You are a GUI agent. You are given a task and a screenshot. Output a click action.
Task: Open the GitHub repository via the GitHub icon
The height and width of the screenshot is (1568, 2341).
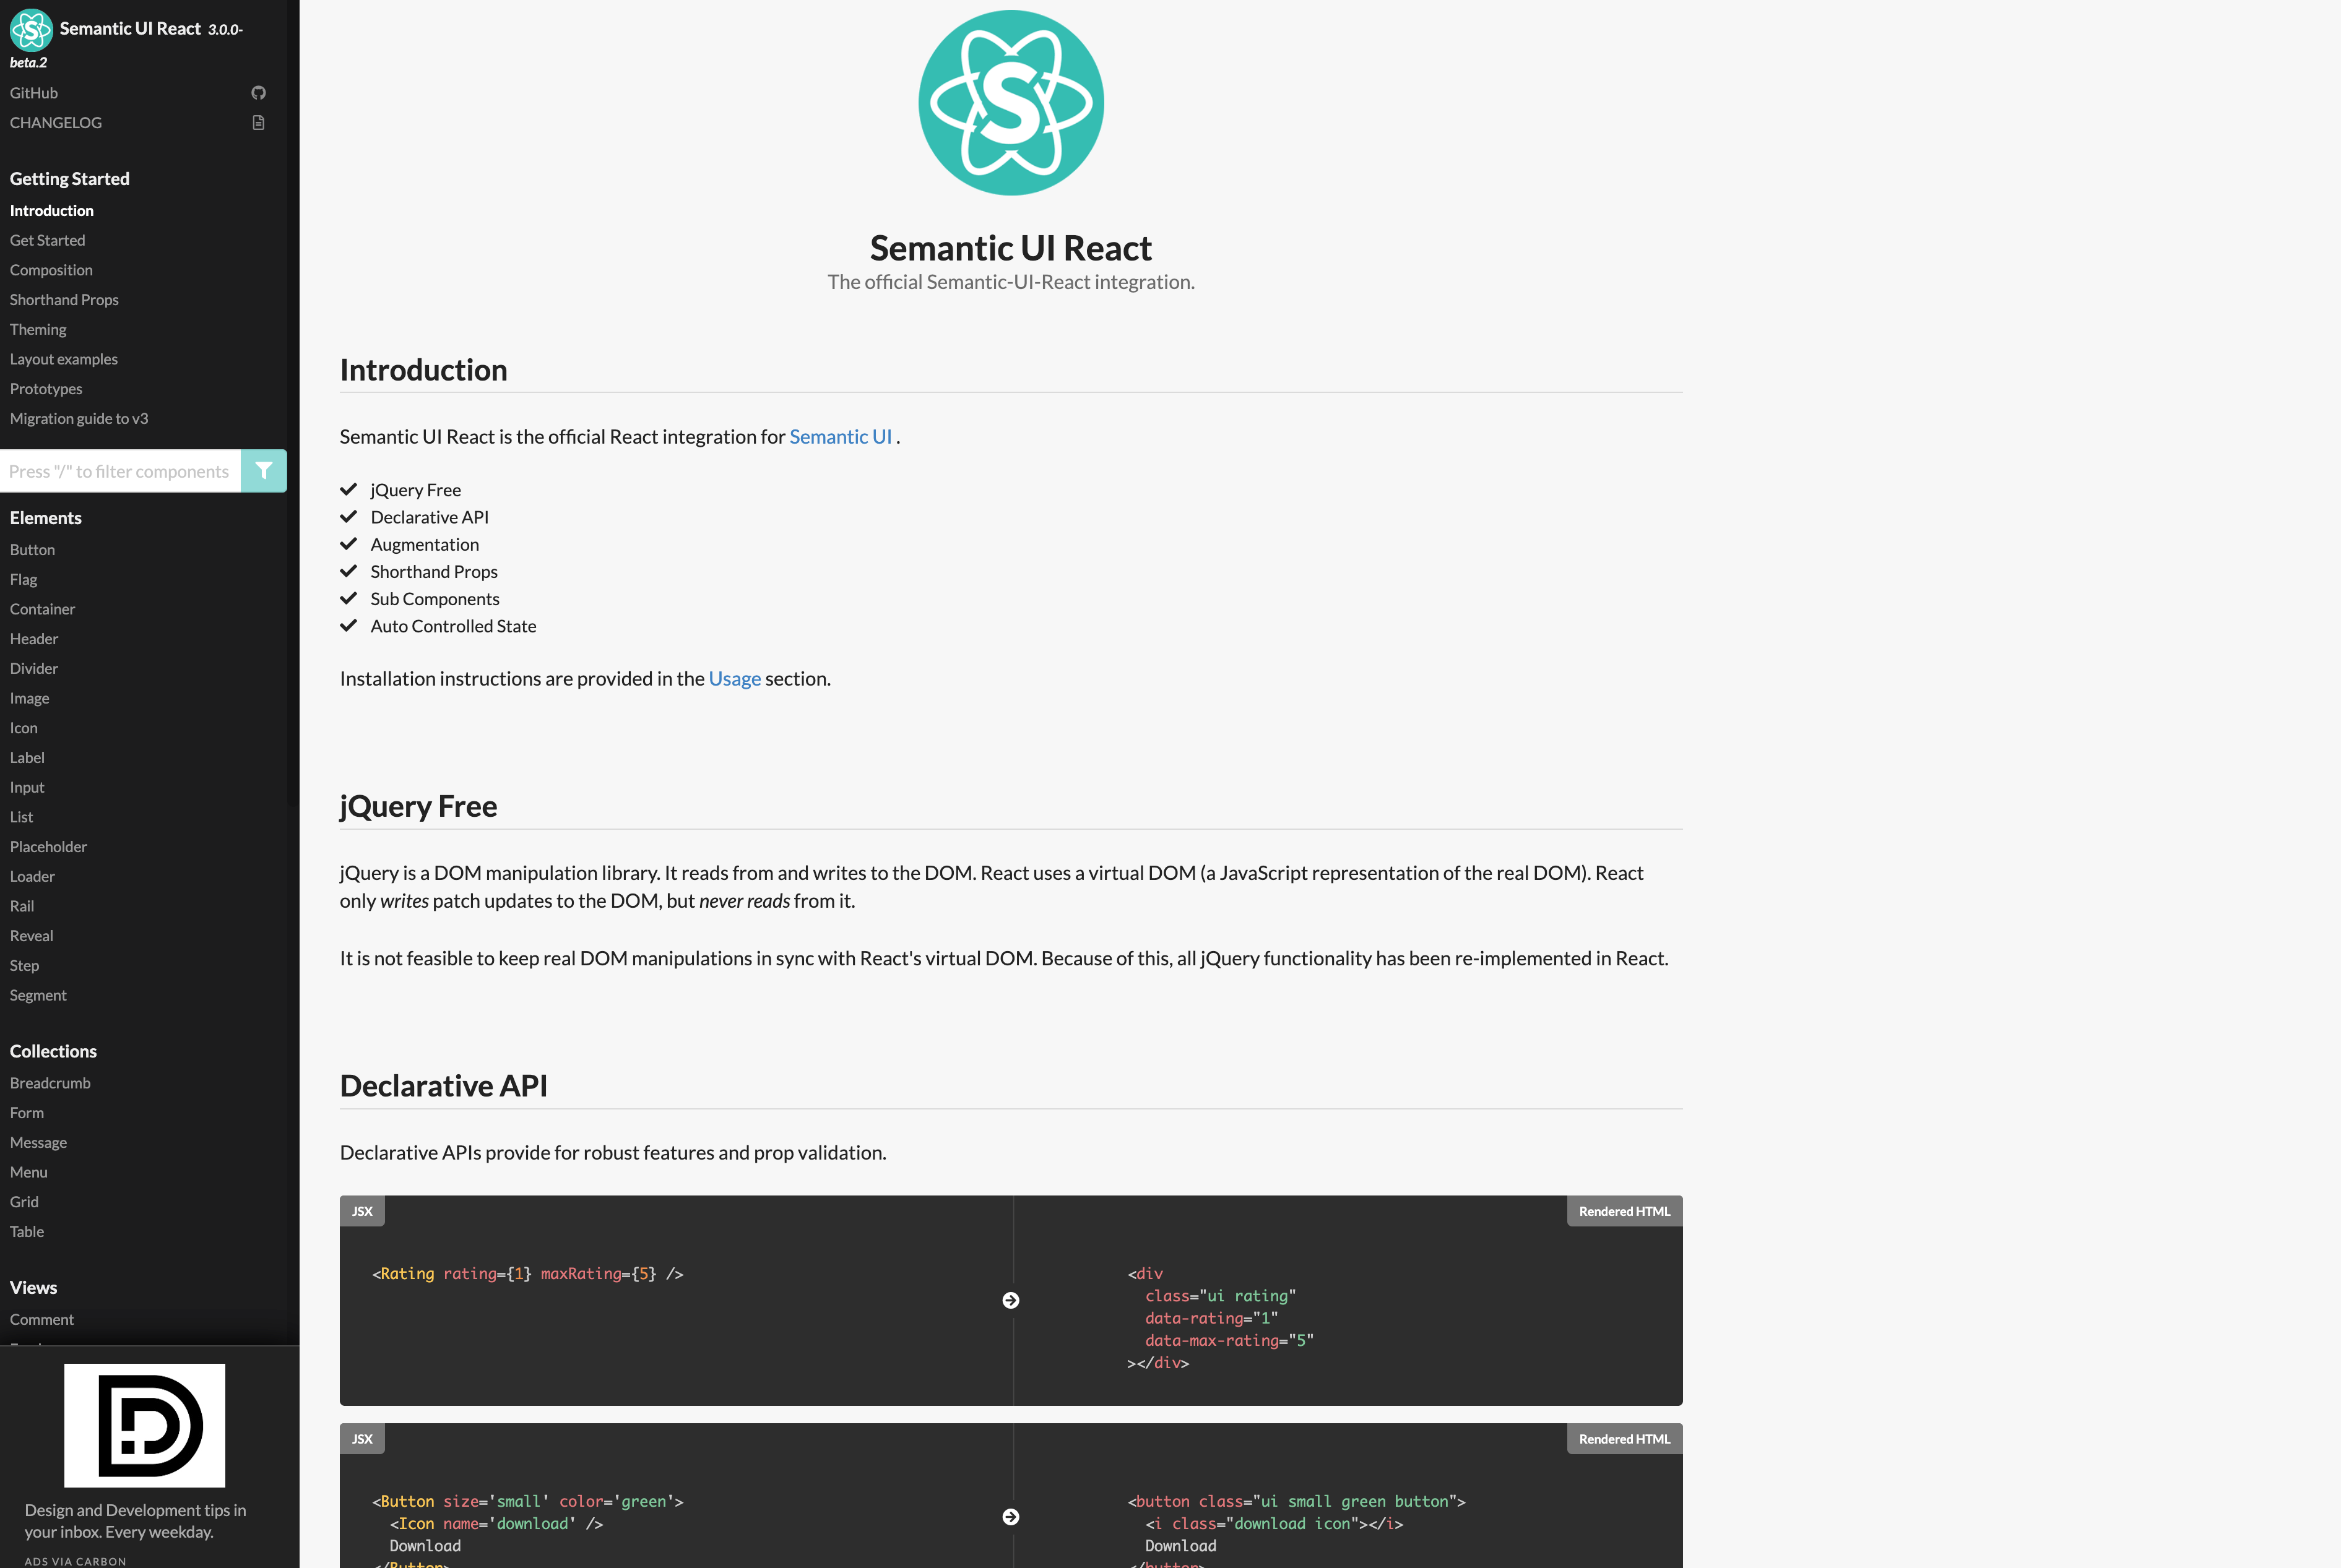[258, 92]
